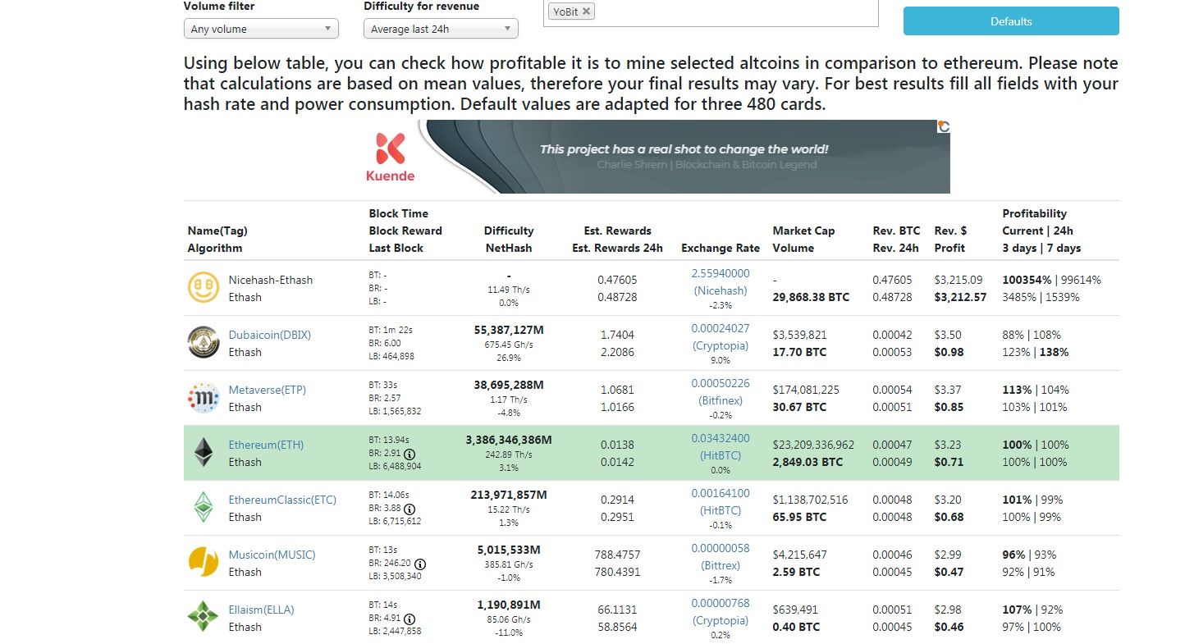Screen dimensions: 1185x644
Task: Click Ethereum market cap $23,209,336,962
Action: [813, 445]
